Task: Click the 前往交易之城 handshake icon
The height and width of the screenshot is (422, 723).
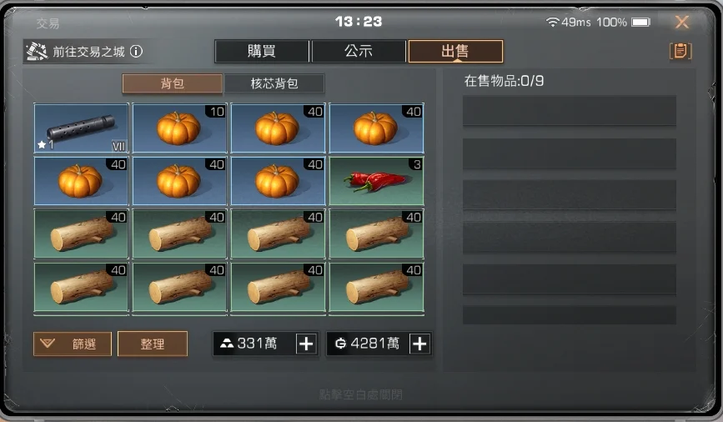Action: pyautogui.click(x=37, y=51)
